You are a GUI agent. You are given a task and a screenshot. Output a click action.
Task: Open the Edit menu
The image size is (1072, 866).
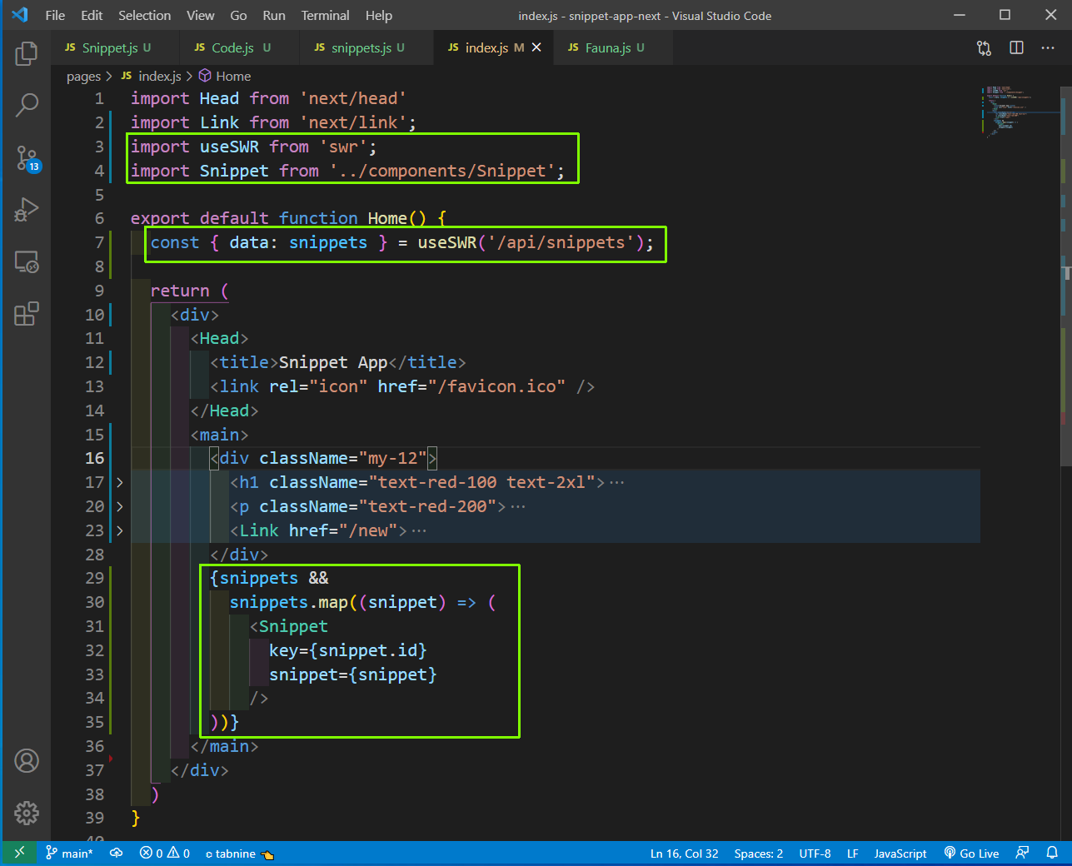pyautogui.click(x=92, y=15)
